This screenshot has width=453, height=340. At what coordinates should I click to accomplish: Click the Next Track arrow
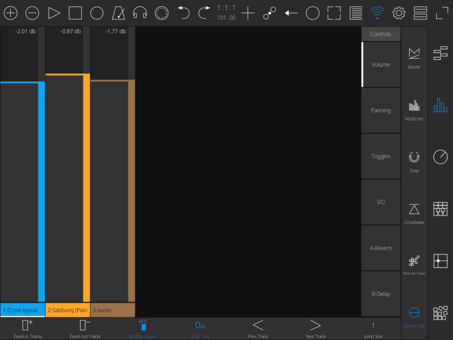[315, 328]
